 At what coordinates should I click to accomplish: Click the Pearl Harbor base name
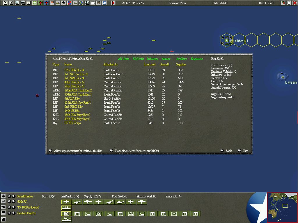click(25, 196)
